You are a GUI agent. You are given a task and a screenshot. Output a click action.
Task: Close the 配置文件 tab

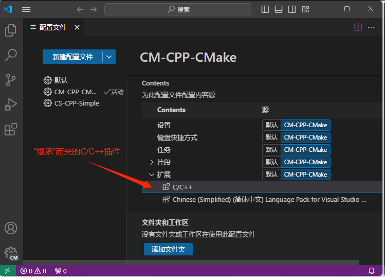tap(77, 27)
